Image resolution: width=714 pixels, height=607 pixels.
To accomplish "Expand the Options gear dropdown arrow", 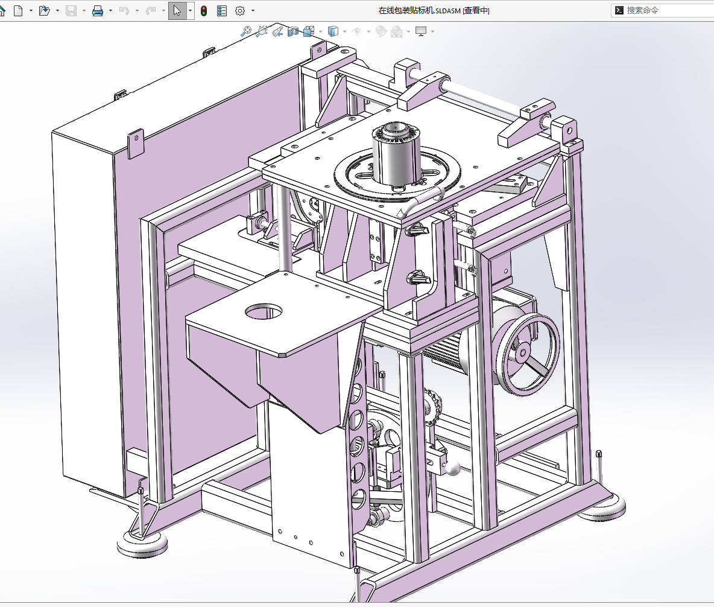I will pyautogui.click(x=253, y=10).
